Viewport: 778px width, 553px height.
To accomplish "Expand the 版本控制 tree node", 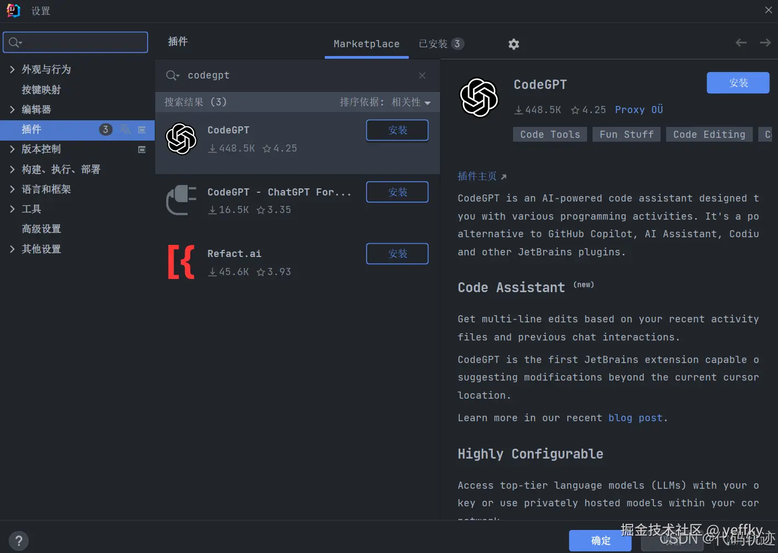I will point(12,149).
